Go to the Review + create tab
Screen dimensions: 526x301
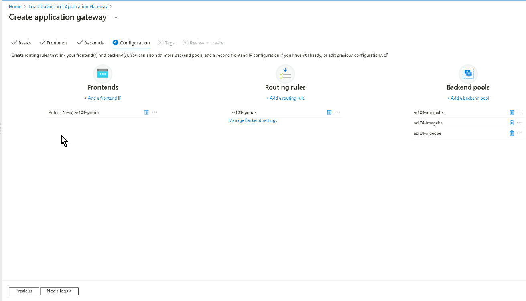pyautogui.click(x=203, y=43)
